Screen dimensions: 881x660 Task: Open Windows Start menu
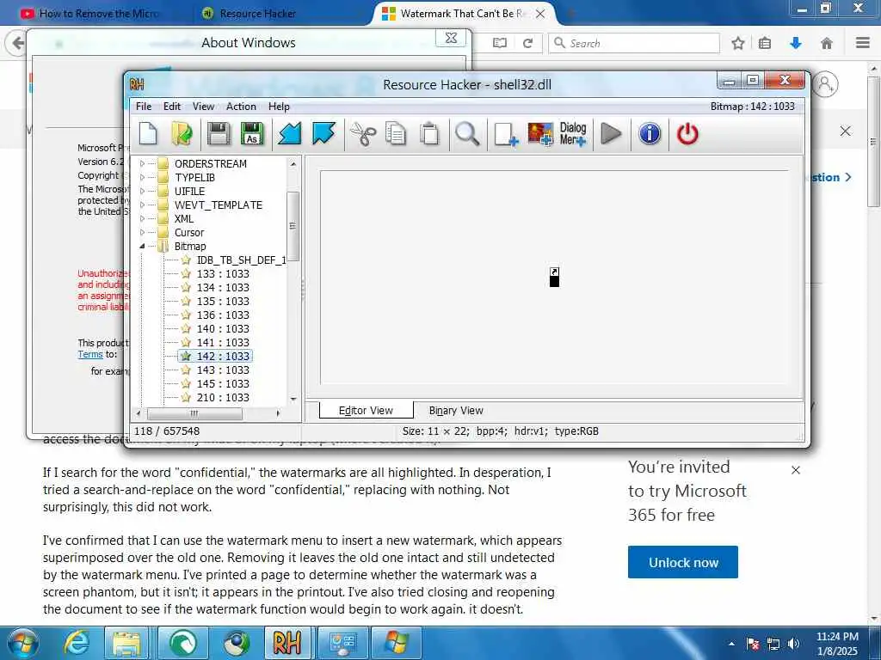pyautogui.click(x=22, y=643)
